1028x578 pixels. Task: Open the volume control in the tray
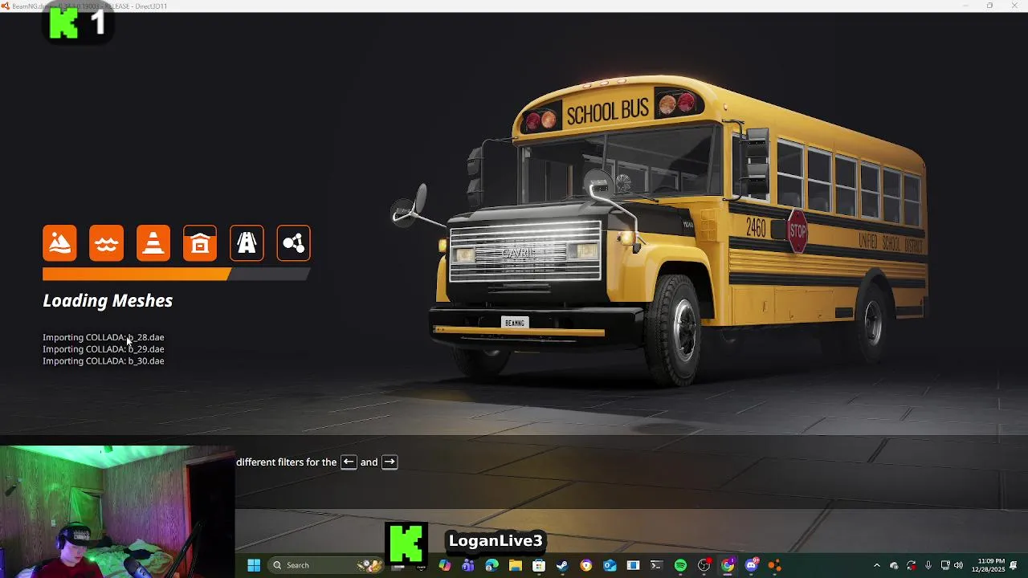958,565
